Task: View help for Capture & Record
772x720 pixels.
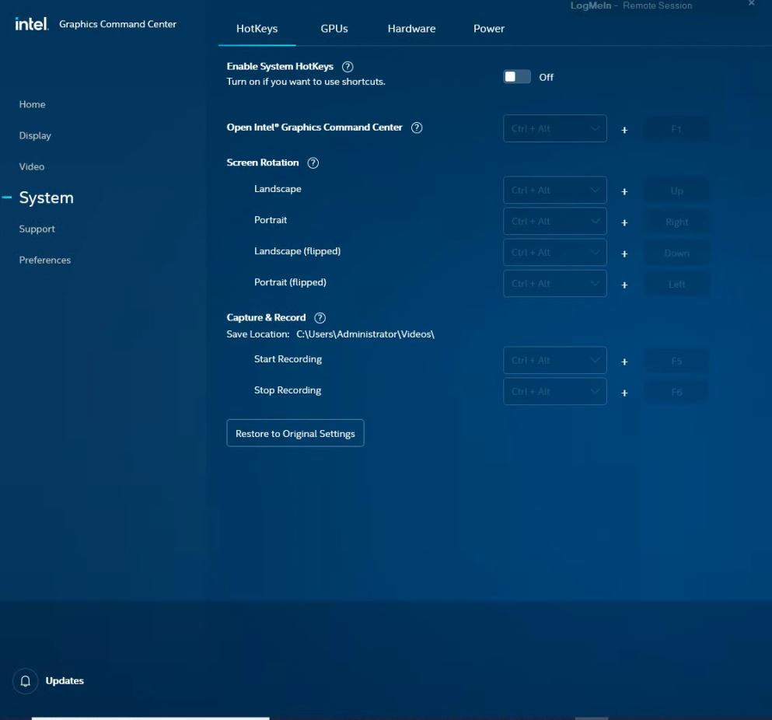Action: click(320, 318)
